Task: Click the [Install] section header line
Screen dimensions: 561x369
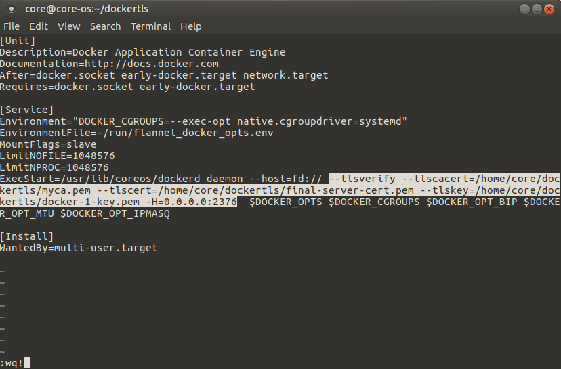Action: (x=27, y=236)
